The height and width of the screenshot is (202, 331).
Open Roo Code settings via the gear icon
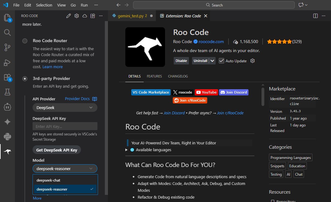[77, 15]
